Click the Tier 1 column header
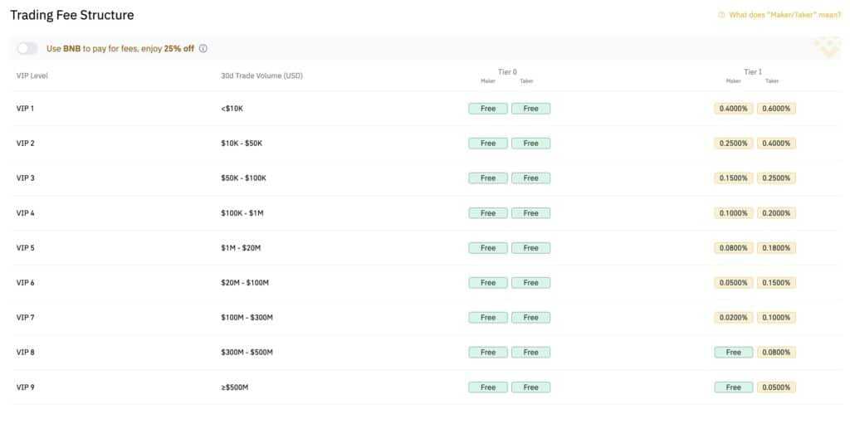The height and width of the screenshot is (424, 850). pyautogui.click(x=753, y=72)
